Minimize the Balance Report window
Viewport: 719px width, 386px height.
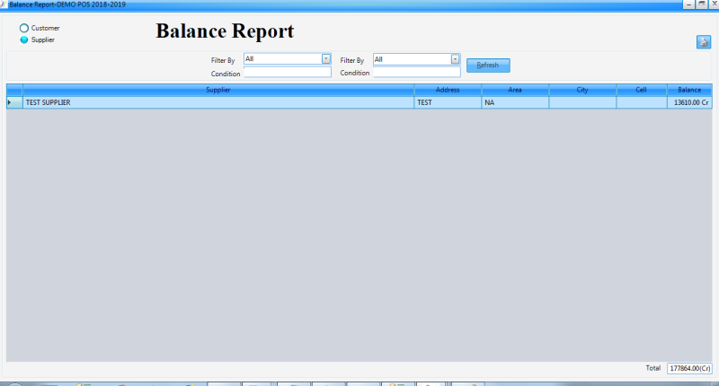[688, 4]
